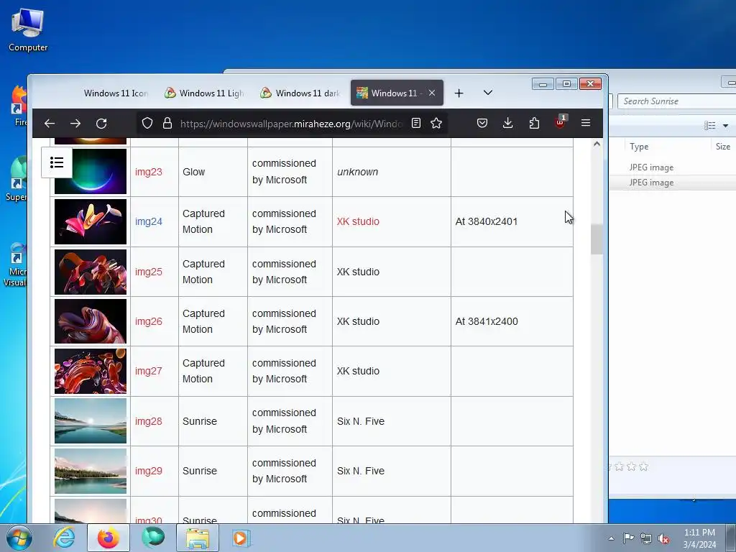
Task: Click muted volume speaker tray icon
Action: coord(663,539)
